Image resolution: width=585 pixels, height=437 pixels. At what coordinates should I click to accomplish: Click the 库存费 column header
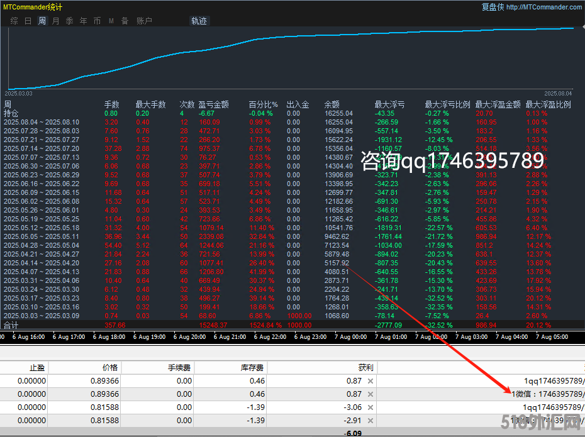tap(254, 367)
